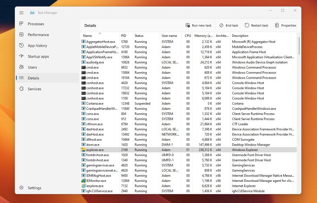Launch the Run new task dialog
This screenshot has width=317, height=203.
pos(199,25)
